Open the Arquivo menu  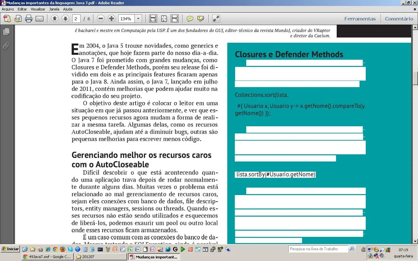(x=8, y=9)
